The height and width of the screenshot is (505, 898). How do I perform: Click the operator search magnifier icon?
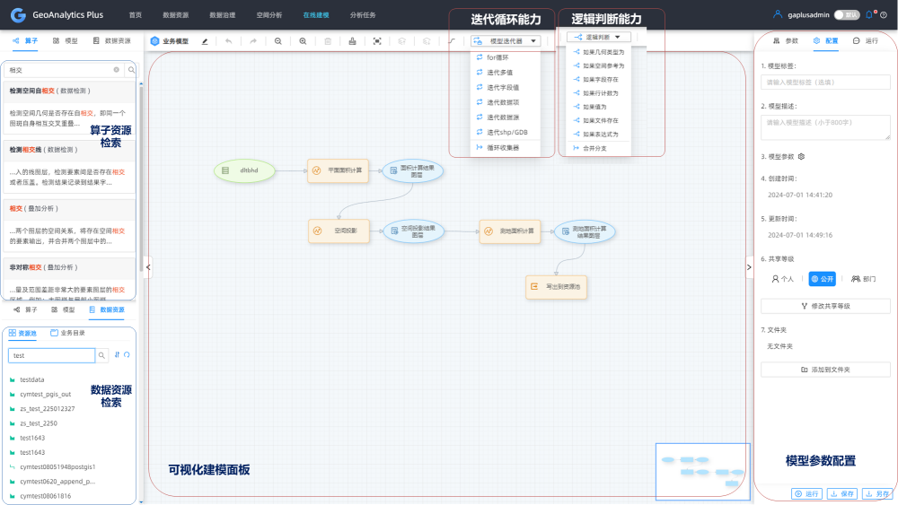pos(131,70)
